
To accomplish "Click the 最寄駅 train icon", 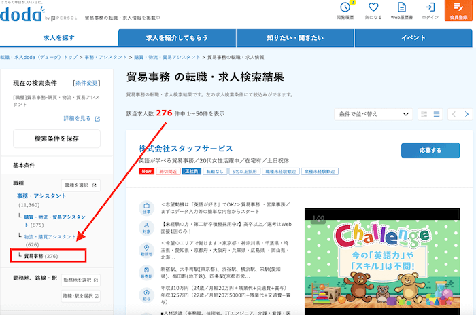I will 147,272.
